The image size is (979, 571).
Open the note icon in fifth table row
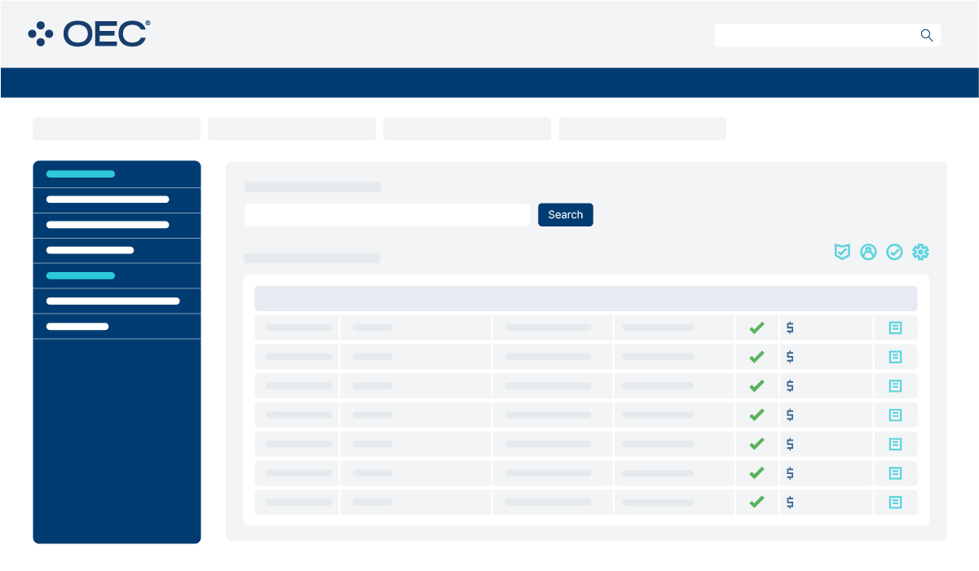pyautogui.click(x=895, y=444)
